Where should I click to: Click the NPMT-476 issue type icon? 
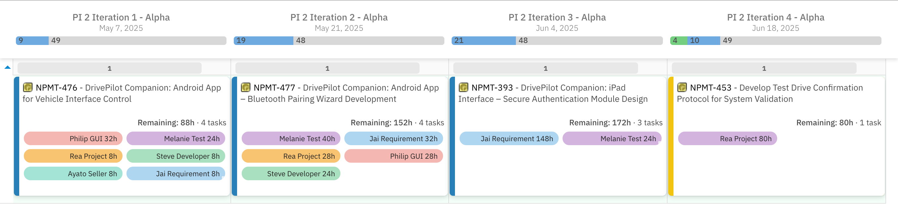(x=27, y=87)
